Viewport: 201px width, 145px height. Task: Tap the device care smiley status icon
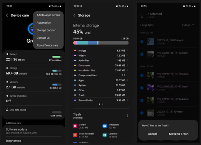[x=31, y=29]
